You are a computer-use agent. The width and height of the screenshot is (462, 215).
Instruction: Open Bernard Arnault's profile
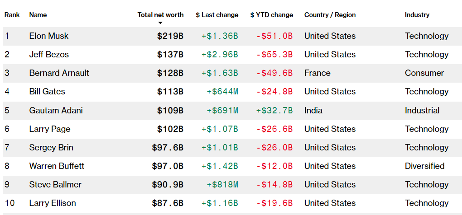coord(59,73)
